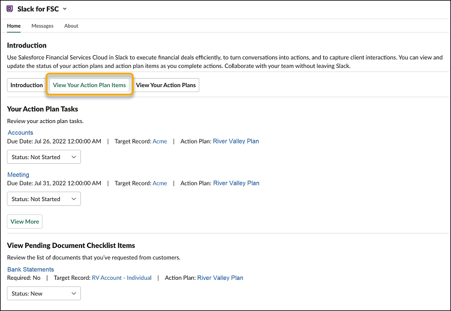The height and width of the screenshot is (311, 451).
Task: Switch to the Home tab
Action: [14, 26]
